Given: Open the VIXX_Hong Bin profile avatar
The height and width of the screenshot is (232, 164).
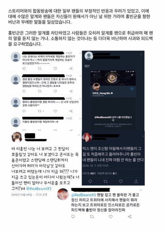Looking at the screenshot, I should click(96, 87).
